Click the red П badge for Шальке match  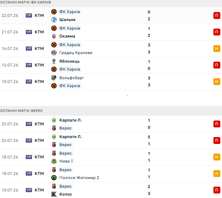pyautogui.click(x=217, y=15)
